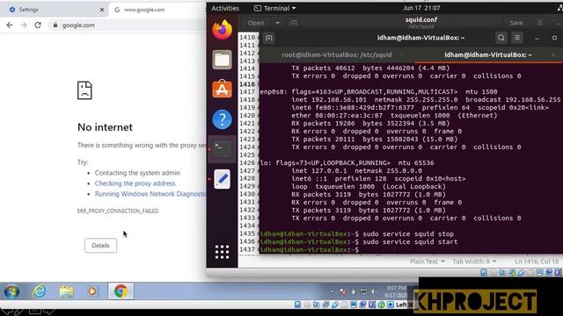Expand the Open recent files arrow in gedit
Screen dimensions: 563x316
277,23
